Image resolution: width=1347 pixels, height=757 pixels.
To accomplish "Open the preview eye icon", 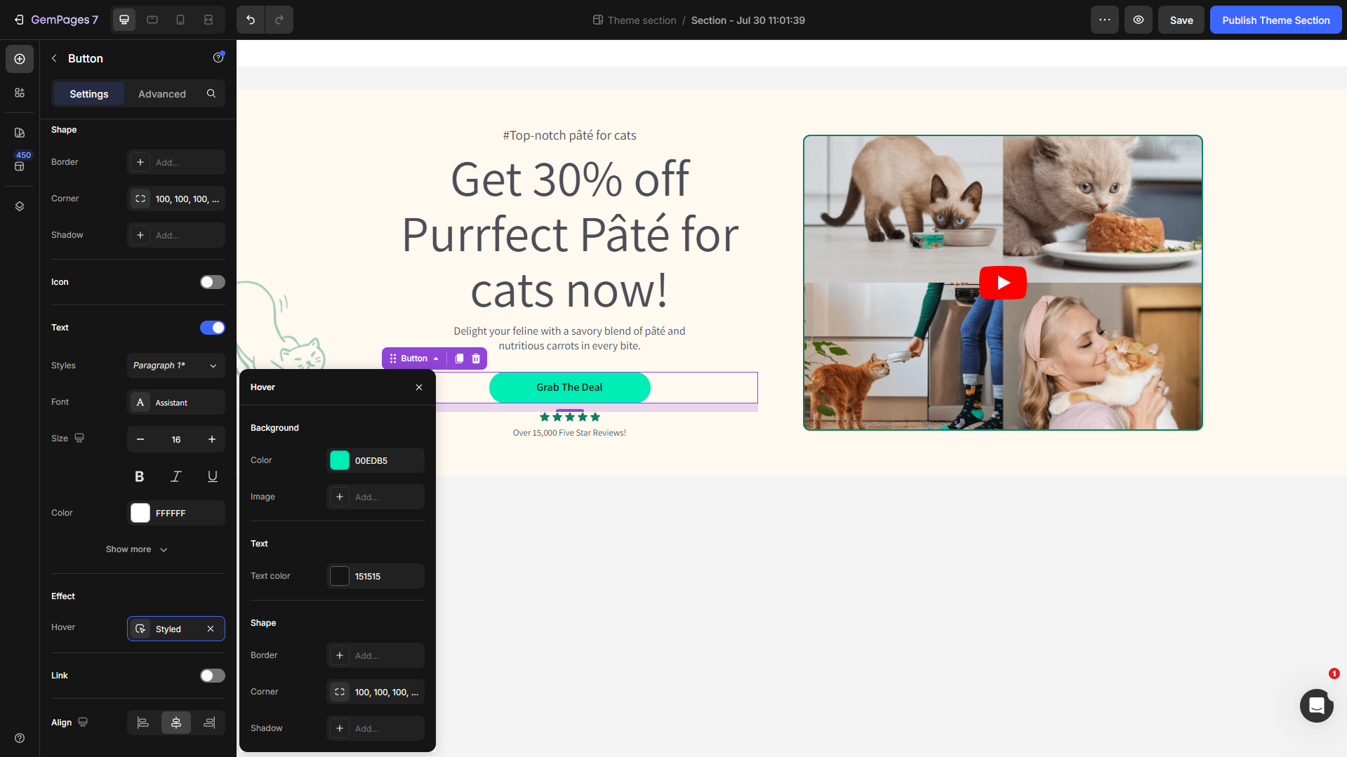I will tap(1139, 20).
